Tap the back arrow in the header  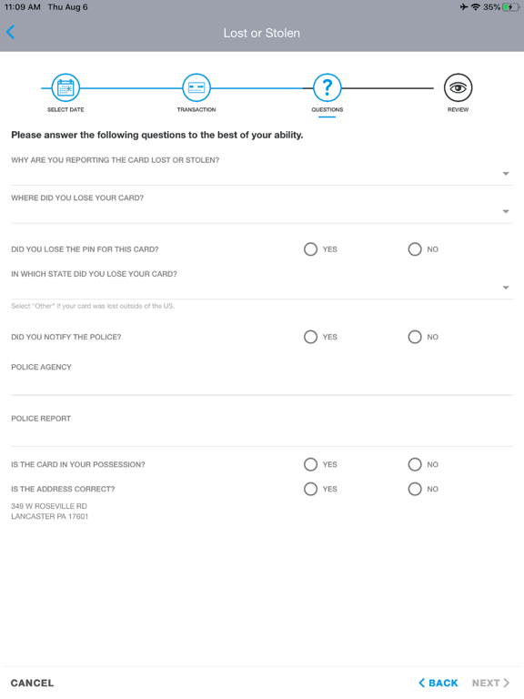point(11,32)
